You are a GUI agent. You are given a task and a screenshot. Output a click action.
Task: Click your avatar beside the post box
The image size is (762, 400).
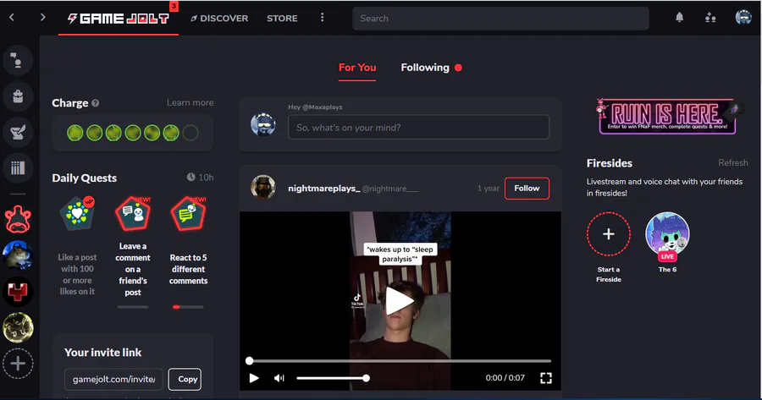click(x=263, y=124)
